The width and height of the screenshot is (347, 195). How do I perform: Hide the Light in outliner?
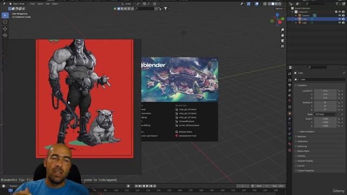tap(340, 23)
